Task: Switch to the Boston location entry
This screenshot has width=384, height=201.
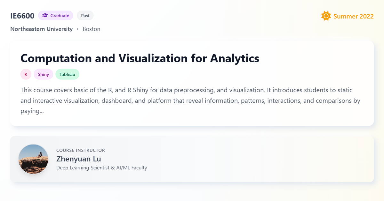Action: click(x=92, y=29)
